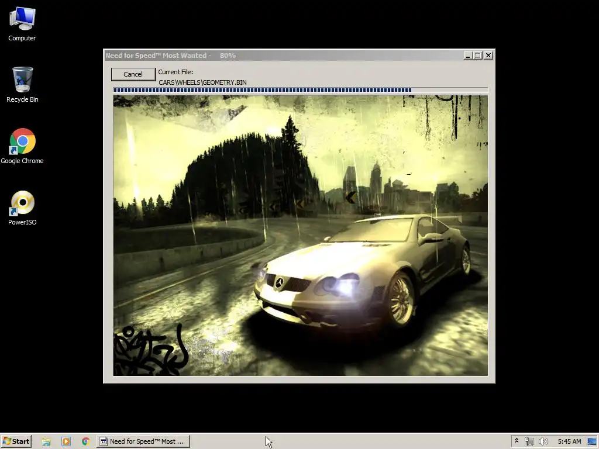Select the PowerISO desktop shortcut

click(22, 208)
